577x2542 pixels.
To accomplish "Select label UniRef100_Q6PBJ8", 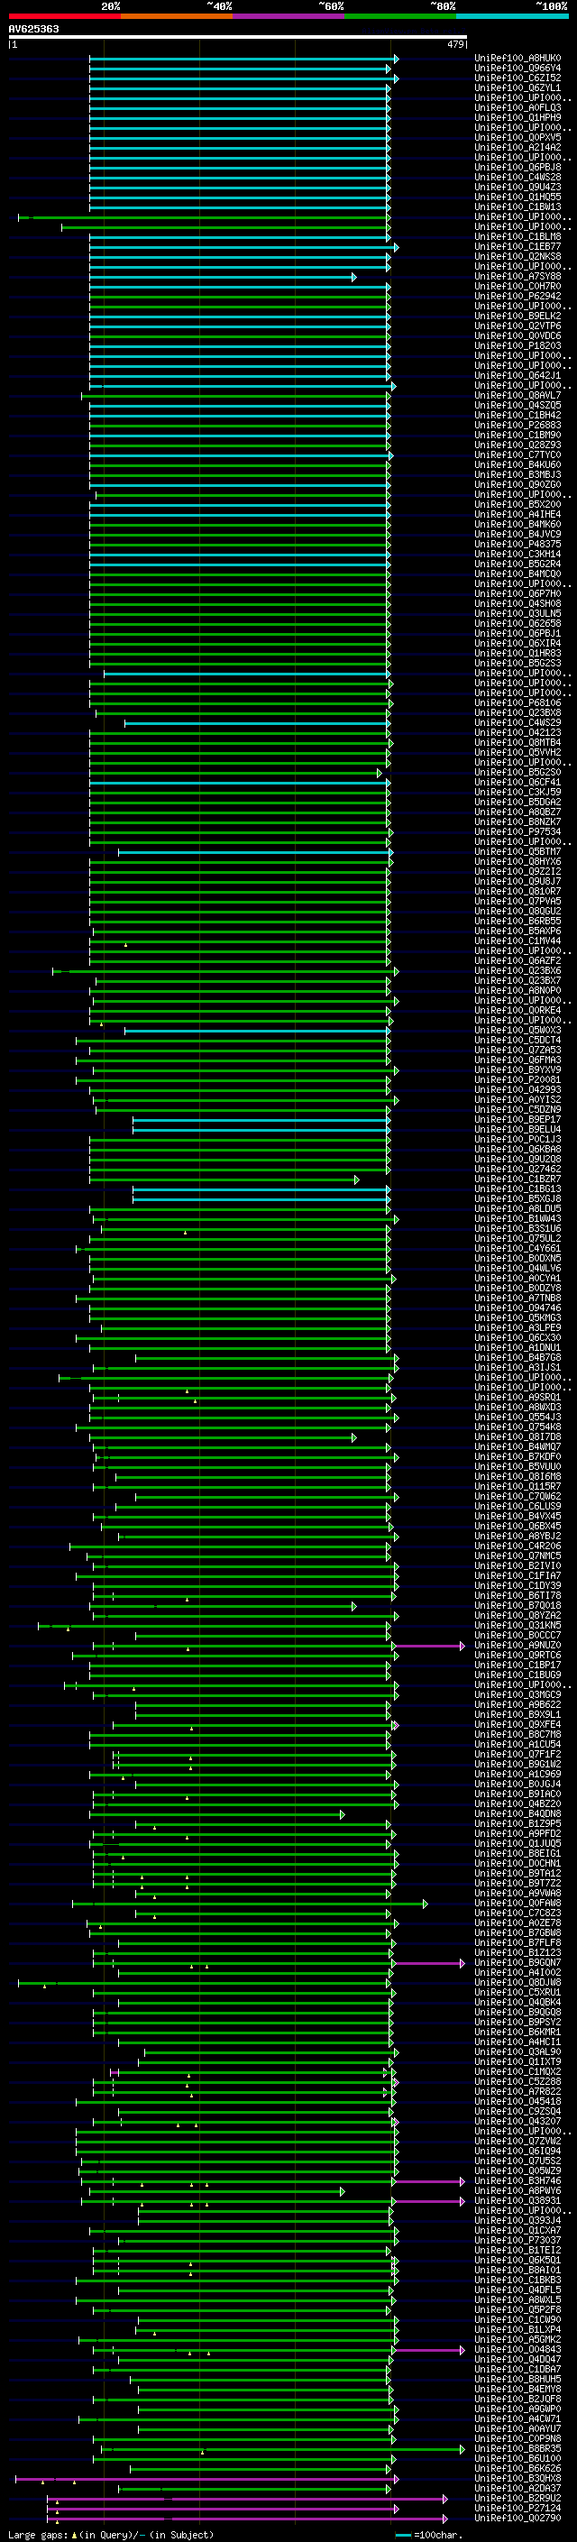I will (517, 167).
